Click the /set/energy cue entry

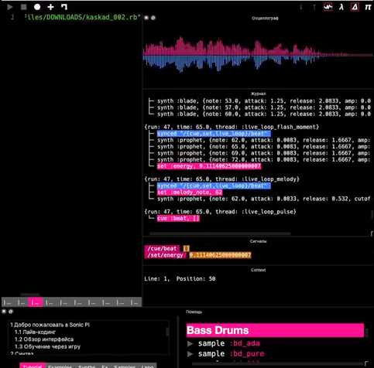tap(165, 255)
